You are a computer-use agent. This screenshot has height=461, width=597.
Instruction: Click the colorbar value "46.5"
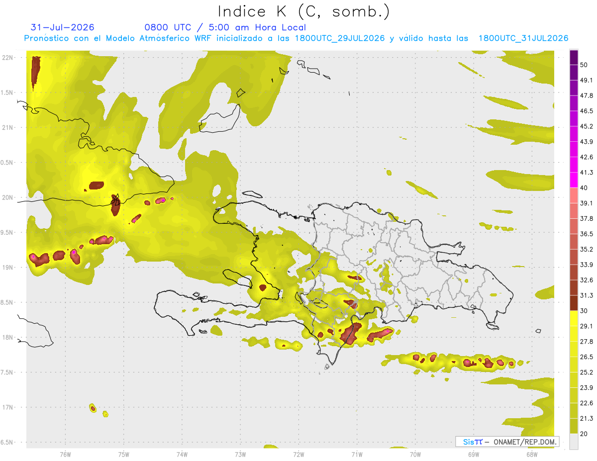coord(587,111)
